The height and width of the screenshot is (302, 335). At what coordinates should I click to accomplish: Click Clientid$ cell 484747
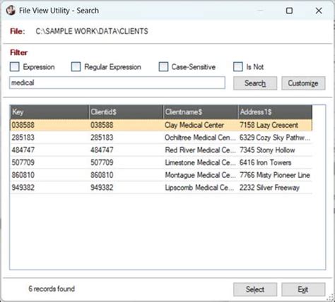pos(102,150)
